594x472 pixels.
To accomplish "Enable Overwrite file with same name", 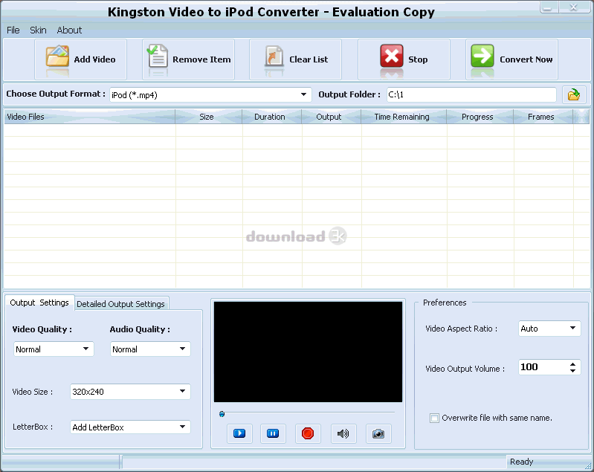I will tap(434, 418).
